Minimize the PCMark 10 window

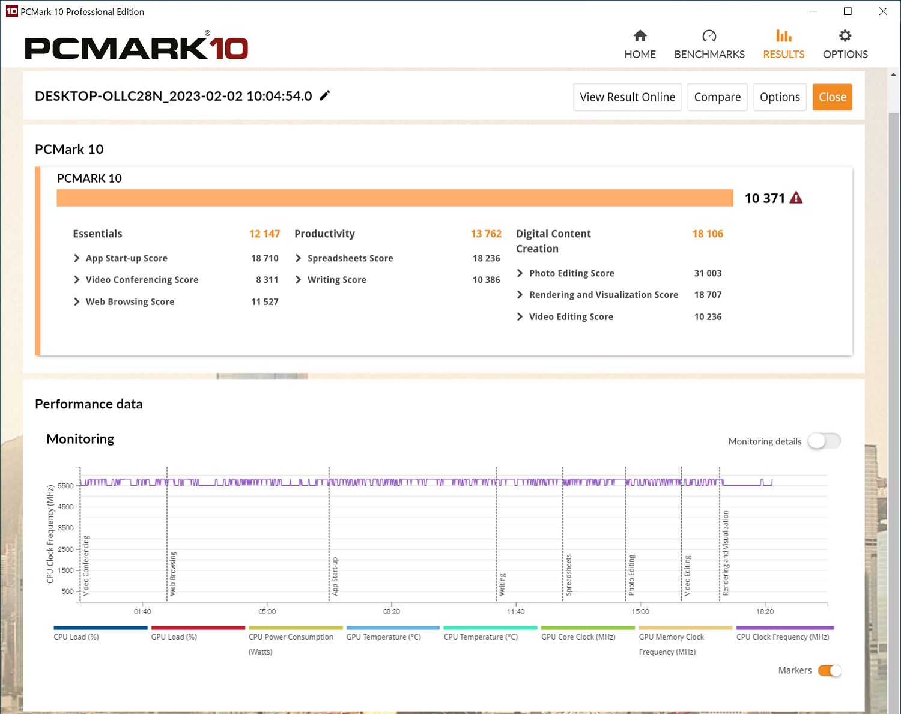point(813,11)
